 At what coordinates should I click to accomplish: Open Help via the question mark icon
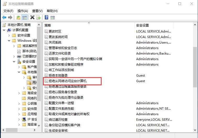click(46, 17)
